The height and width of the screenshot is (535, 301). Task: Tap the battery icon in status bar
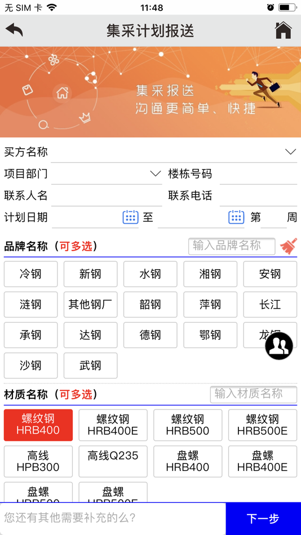pos(287,7)
